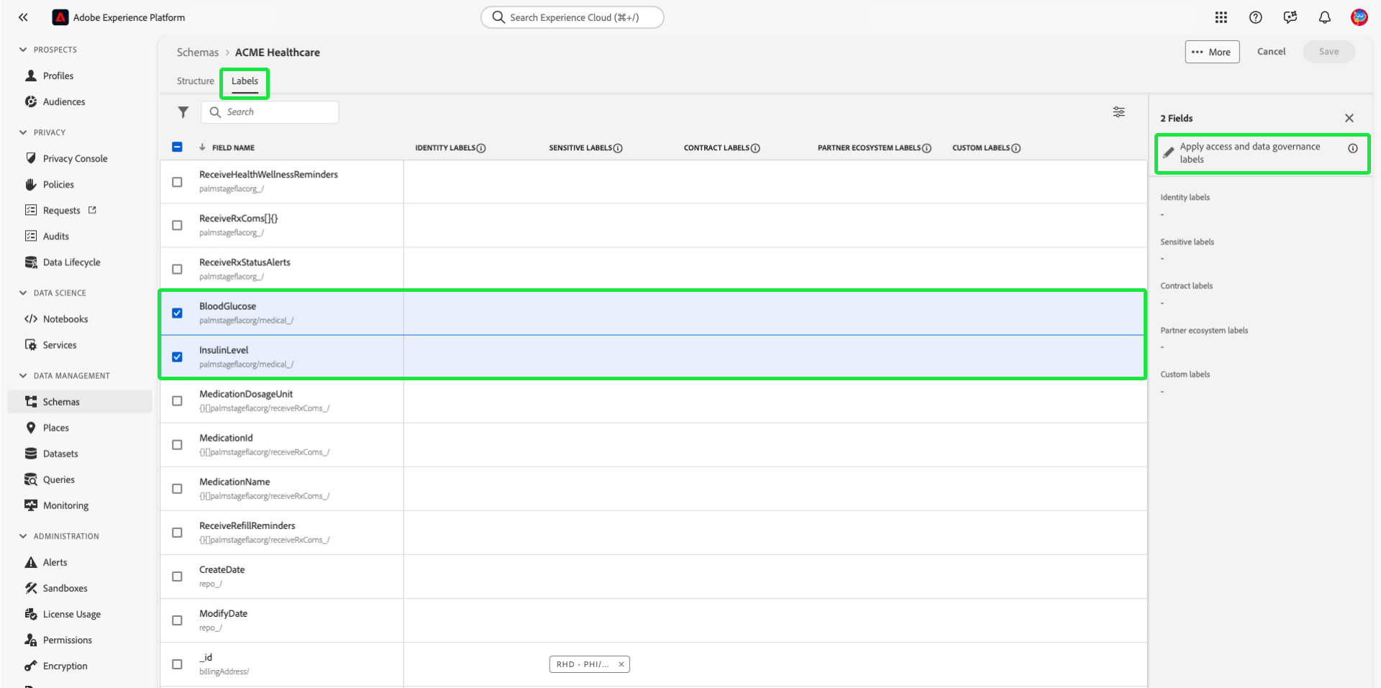The height and width of the screenshot is (688, 1381).
Task: Check the CreateDate row checkbox
Action: pyautogui.click(x=177, y=577)
